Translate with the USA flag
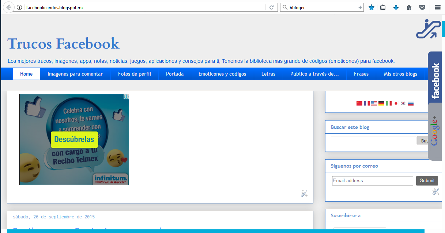Viewport: 445px width, 233px height. [x=374, y=103]
